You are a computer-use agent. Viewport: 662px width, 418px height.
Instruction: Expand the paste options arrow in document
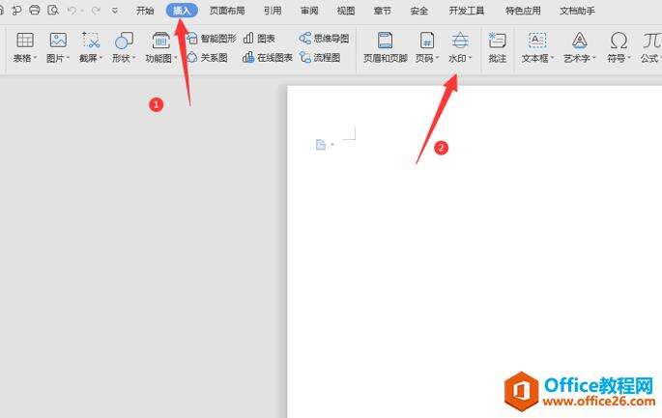(x=332, y=145)
